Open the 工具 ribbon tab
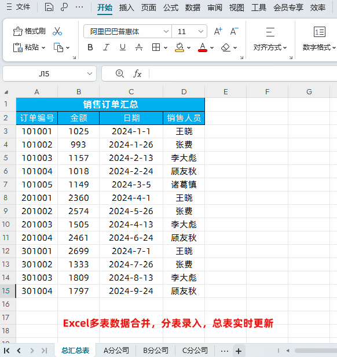Screen dimensions: 337x357 coord(259,8)
